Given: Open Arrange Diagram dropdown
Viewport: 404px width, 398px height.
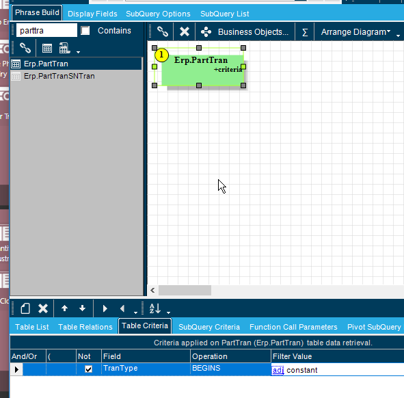Looking at the screenshot, I should 356,32.
